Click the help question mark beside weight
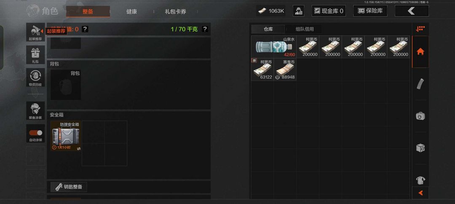The image size is (455, 204). [205, 29]
